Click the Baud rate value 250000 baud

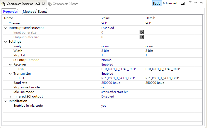111,83
